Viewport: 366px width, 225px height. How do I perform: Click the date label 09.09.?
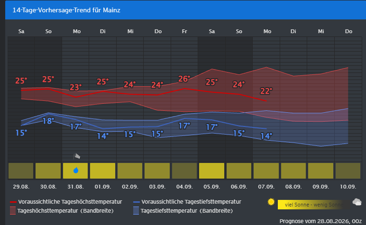click(x=320, y=187)
